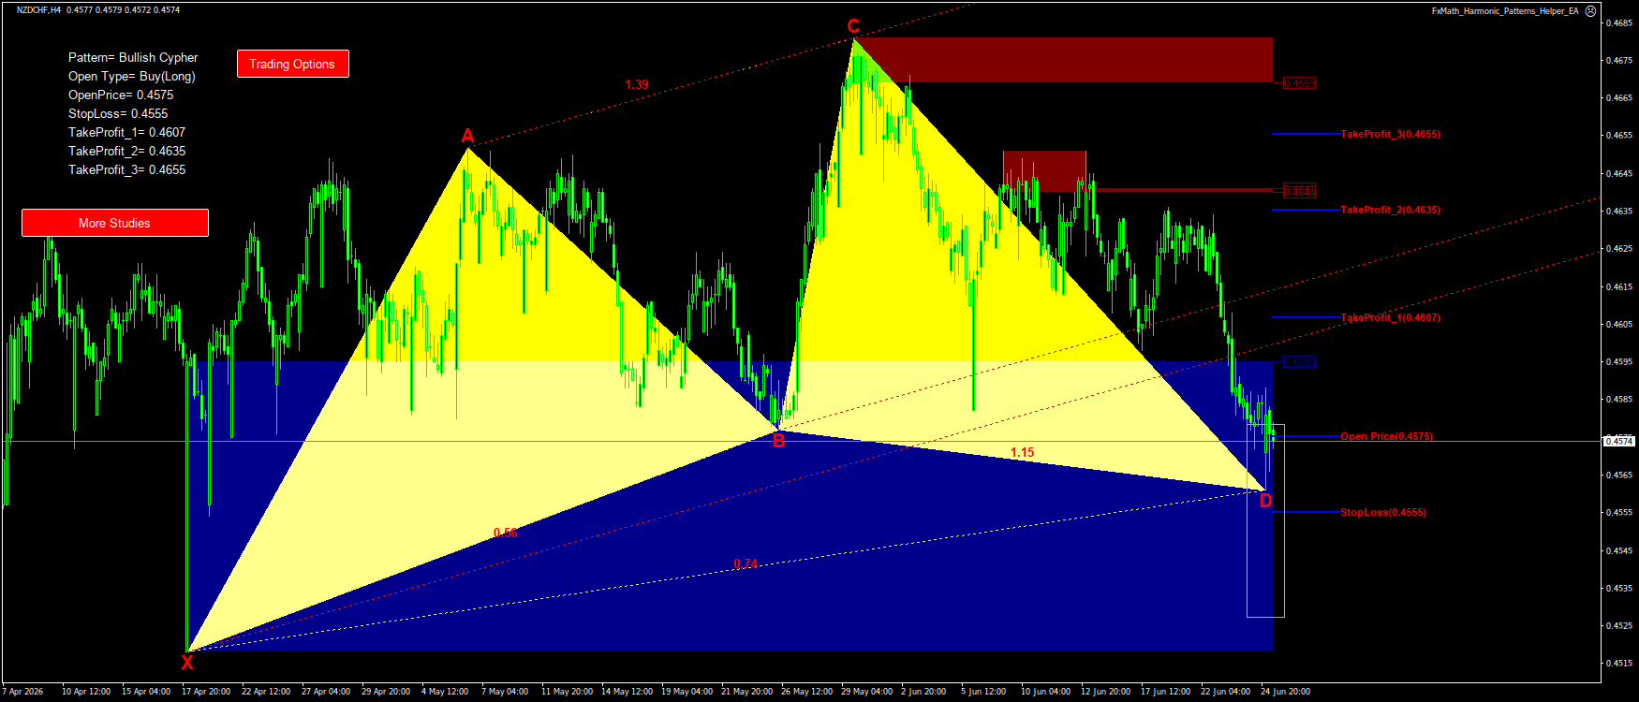Click the StopLoss(0.4555) line label
The image size is (1639, 702).
pos(1382,512)
